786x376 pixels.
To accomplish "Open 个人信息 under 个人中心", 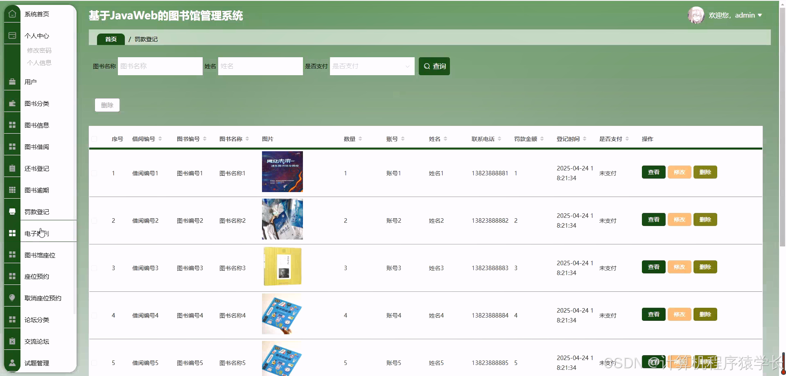I will pyautogui.click(x=39, y=63).
